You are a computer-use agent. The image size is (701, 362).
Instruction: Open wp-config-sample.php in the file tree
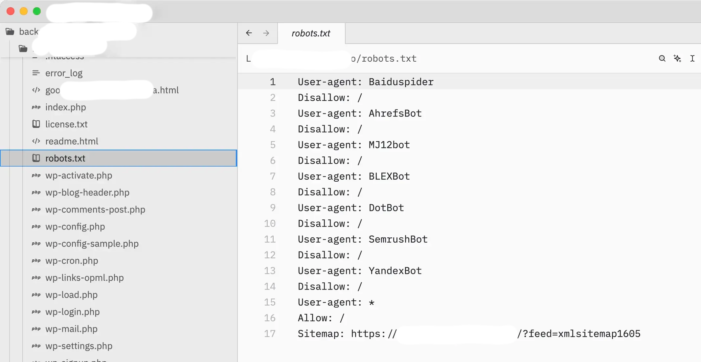pyautogui.click(x=92, y=244)
